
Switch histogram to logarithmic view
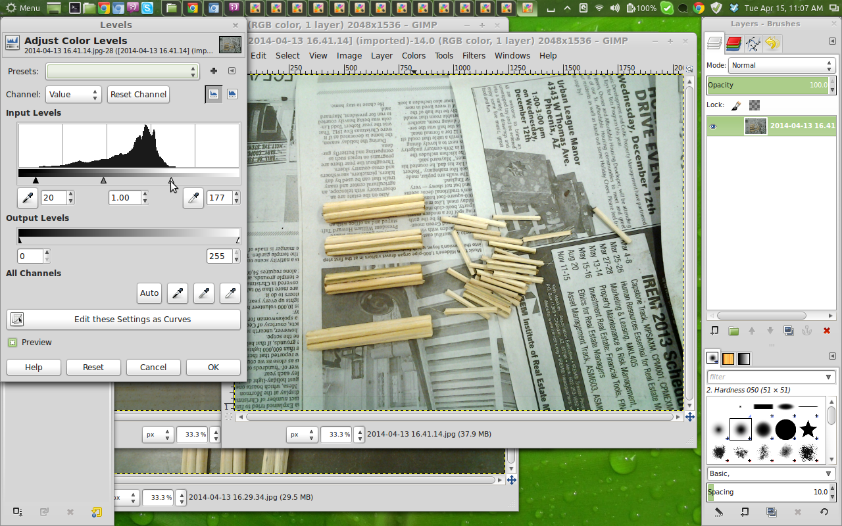[x=232, y=94]
